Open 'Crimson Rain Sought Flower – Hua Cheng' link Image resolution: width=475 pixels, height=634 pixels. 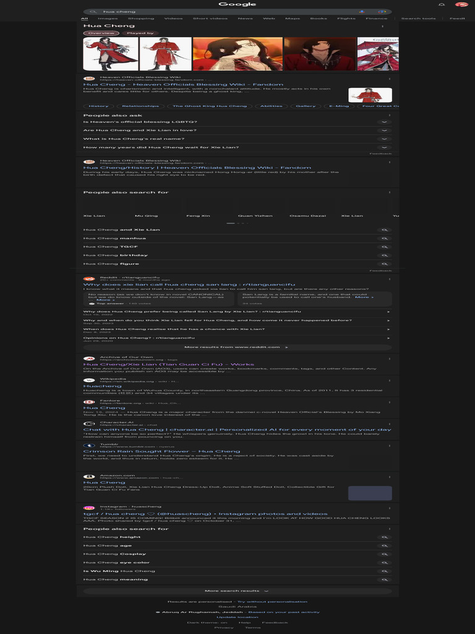pyautogui.click(x=161, y=451)
